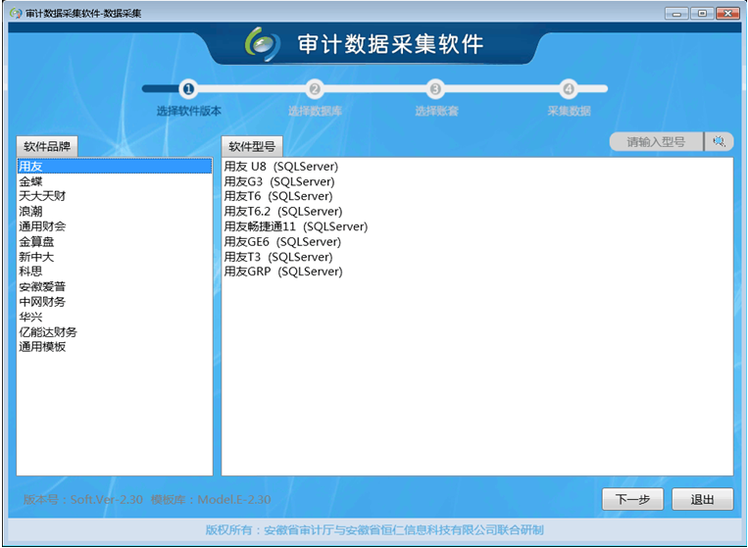The height and width of the screenshot is (548, 748).
Task: Open the 软件品牌 tab
Action: [x=47, y=146]
